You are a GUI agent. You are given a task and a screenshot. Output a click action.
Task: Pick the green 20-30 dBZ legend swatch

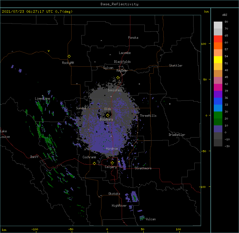[218, 115]
